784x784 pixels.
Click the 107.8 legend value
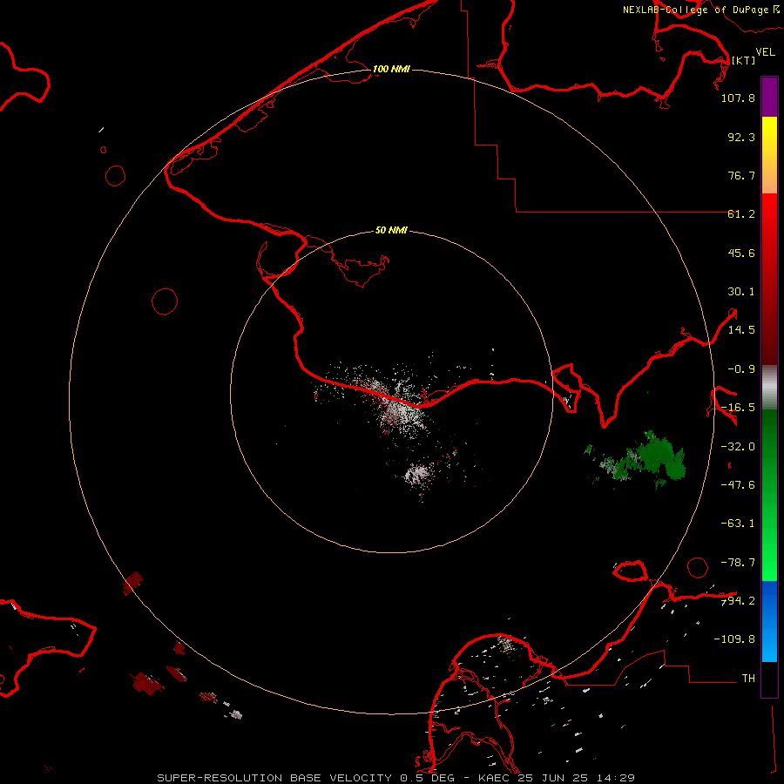(x=738, y=98)
